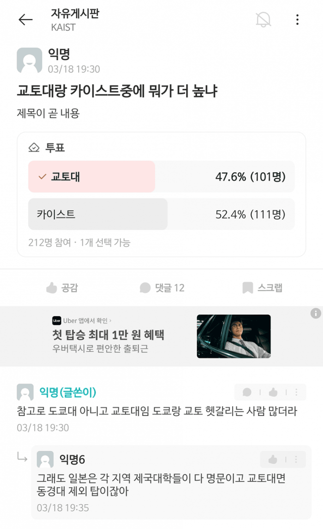This screenshot has height=529, width=323.
Task: Select the 교토대 poll option
Action: (92, 177)
